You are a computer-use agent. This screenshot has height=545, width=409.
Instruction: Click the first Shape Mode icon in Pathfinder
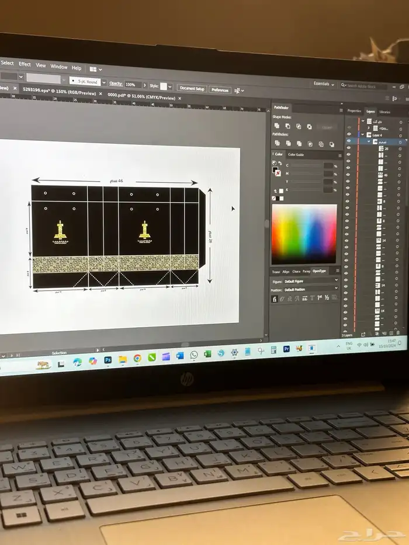(277, 126)
